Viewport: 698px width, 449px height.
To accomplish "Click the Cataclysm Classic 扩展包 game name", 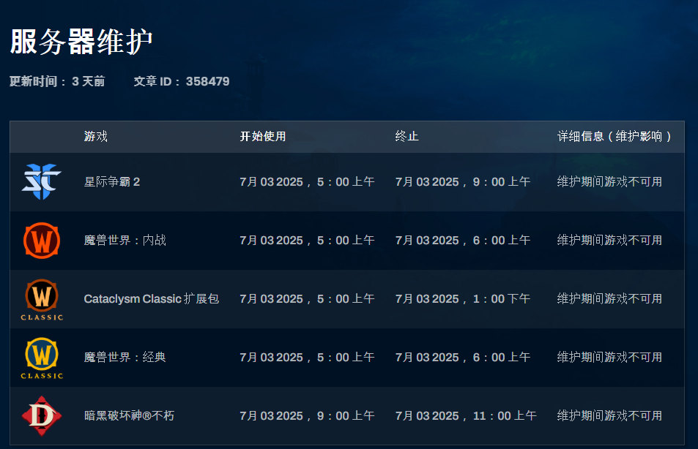I will click(152, 299).
